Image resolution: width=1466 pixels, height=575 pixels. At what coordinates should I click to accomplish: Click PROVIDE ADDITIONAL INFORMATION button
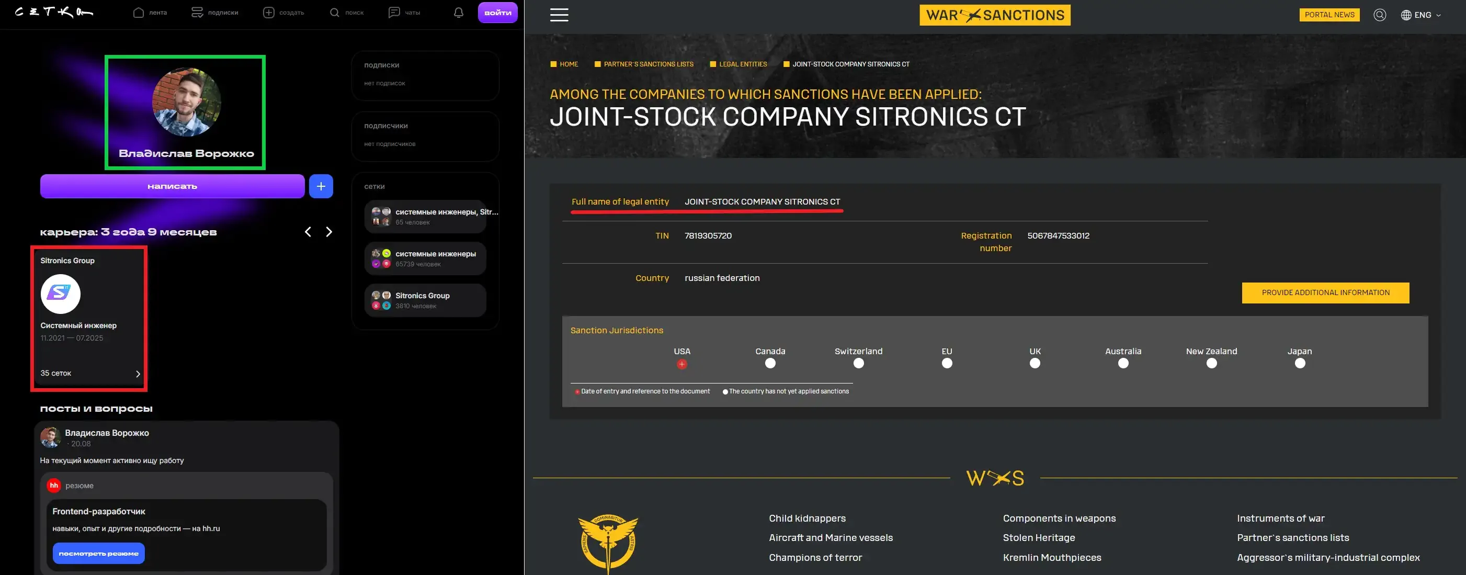click(x=1325, y=292)
